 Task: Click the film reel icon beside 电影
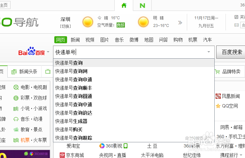16,87
